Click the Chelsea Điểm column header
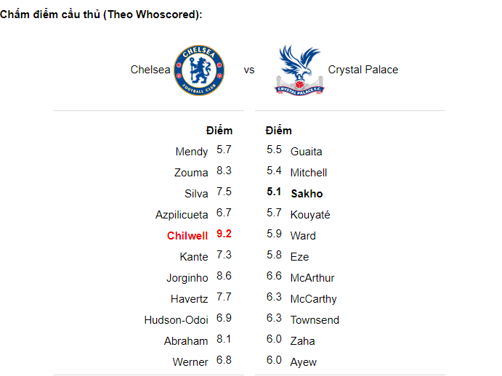 click(219, 131)
